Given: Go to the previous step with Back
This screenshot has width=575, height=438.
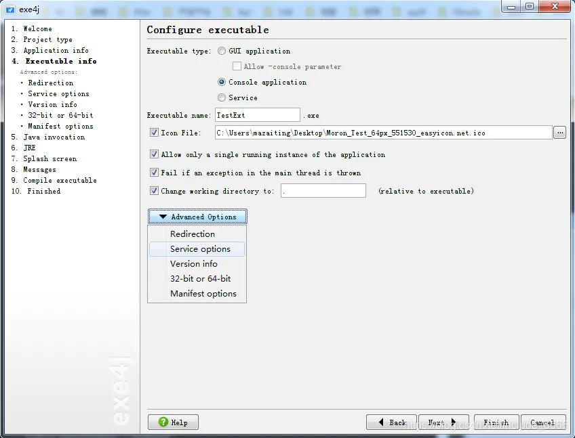Looking at the screenshot, I should point(391,422).
